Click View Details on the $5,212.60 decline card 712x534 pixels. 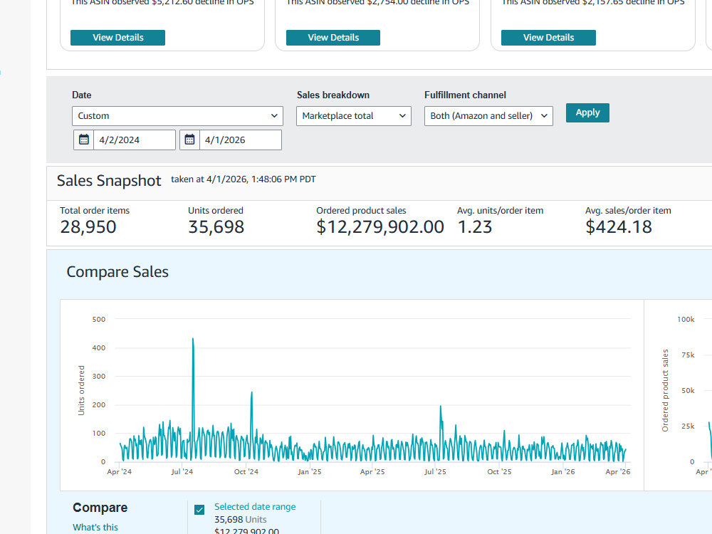point(117,38)
